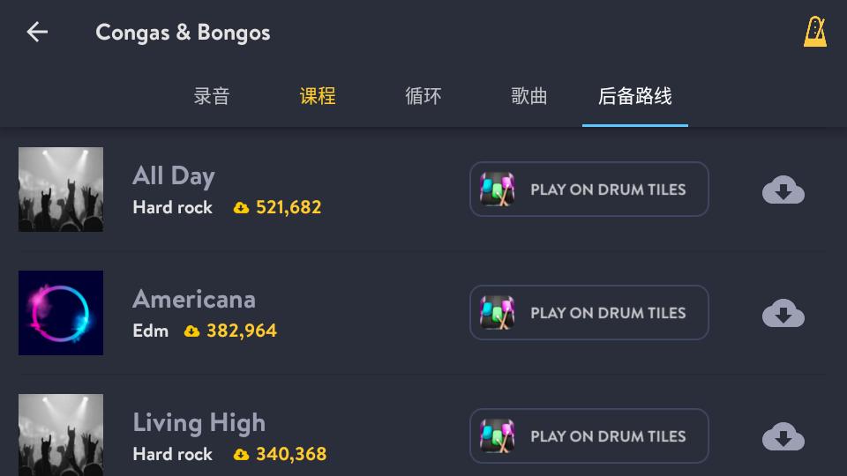The height and width of the screenshot is (476, 847).
Task: Tap the back arrow icon
Action: [37, 33]
